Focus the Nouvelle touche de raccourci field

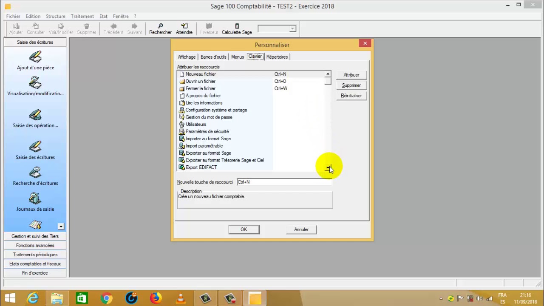284,182
